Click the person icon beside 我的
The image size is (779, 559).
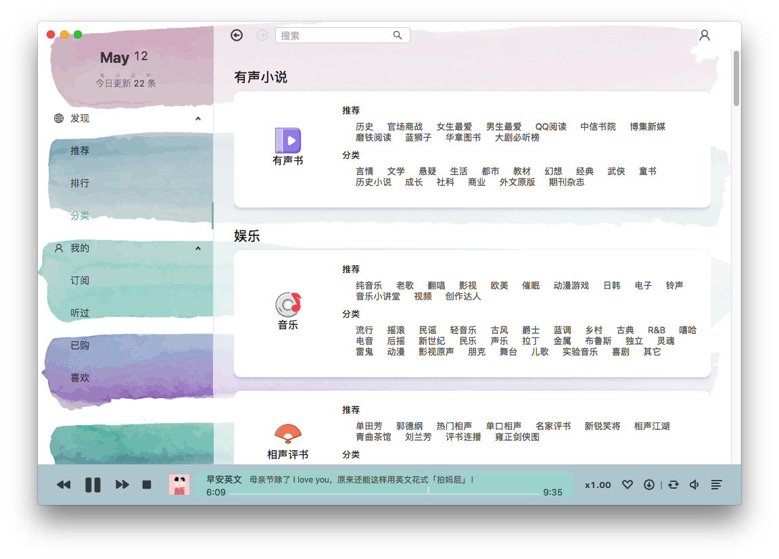59,247
